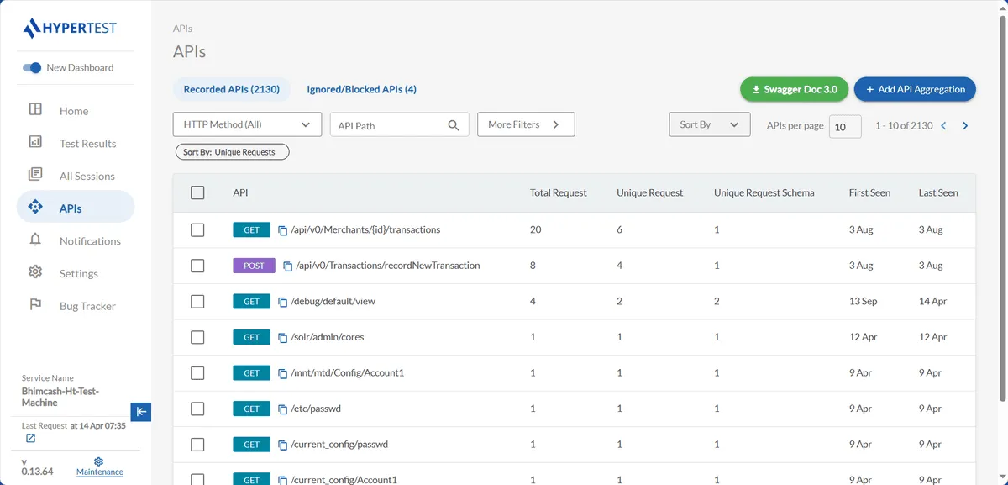Open the Notifications bell
The height and width of the screenshot is (485, 1008).
click(34, 240)
